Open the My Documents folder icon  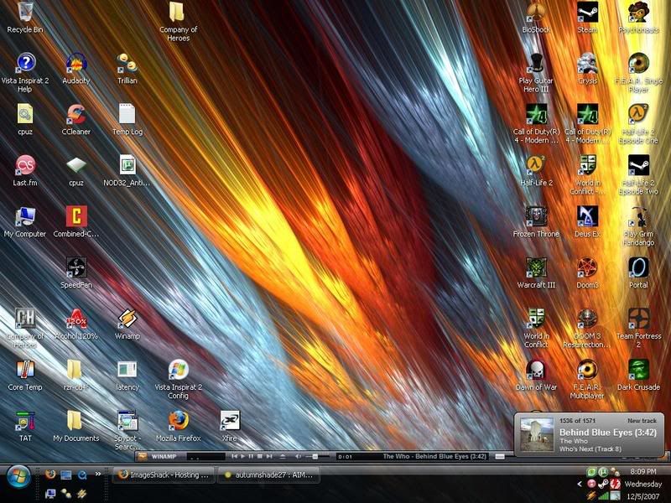coord(76,426)
